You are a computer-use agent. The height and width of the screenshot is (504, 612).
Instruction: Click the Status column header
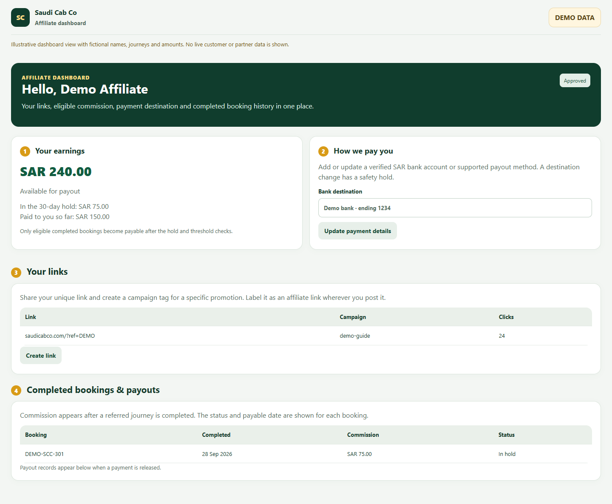pos(507,435)
